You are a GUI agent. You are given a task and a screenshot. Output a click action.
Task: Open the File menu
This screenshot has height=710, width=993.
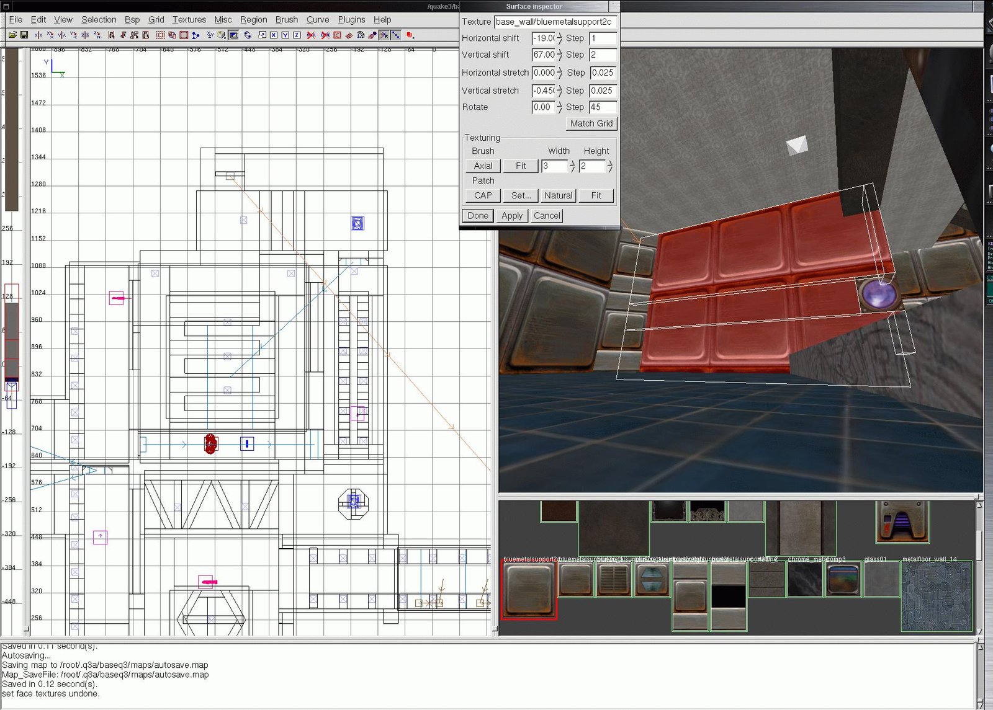pos(16,19)
